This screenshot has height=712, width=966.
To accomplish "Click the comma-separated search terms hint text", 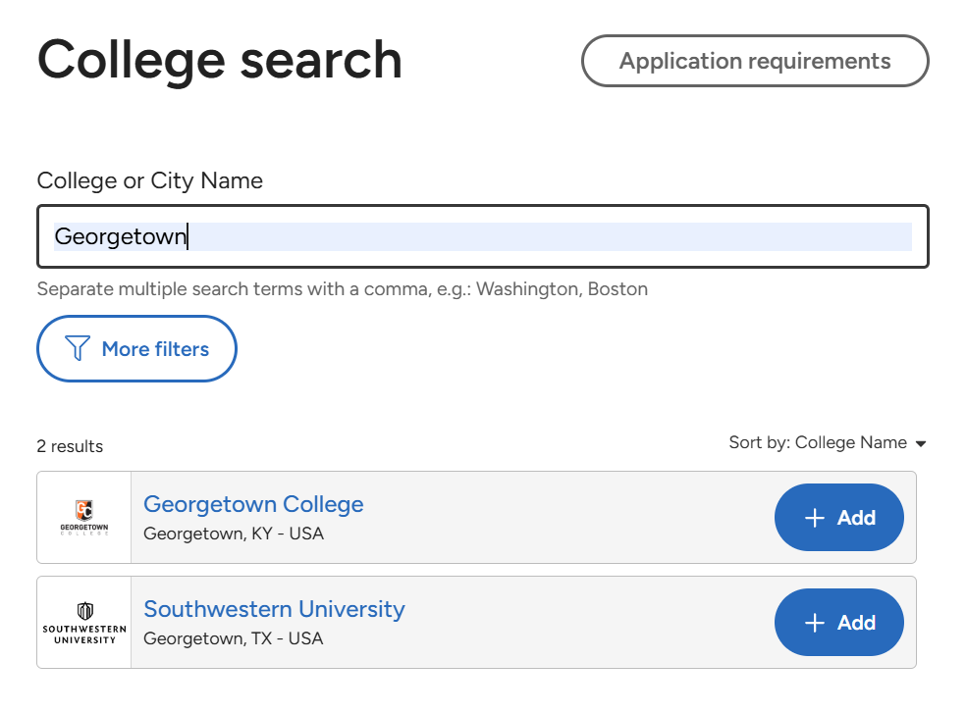I will [x=342, y=289].
